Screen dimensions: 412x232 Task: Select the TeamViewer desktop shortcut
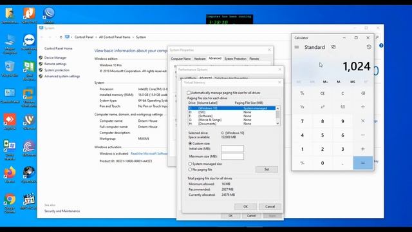(29, 44)
